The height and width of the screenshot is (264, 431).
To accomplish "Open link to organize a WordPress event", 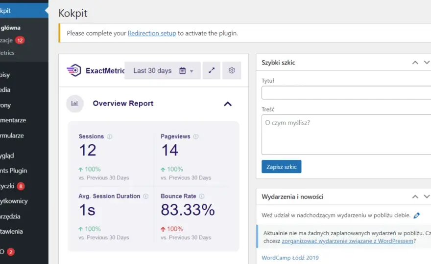I will (347, 241).
